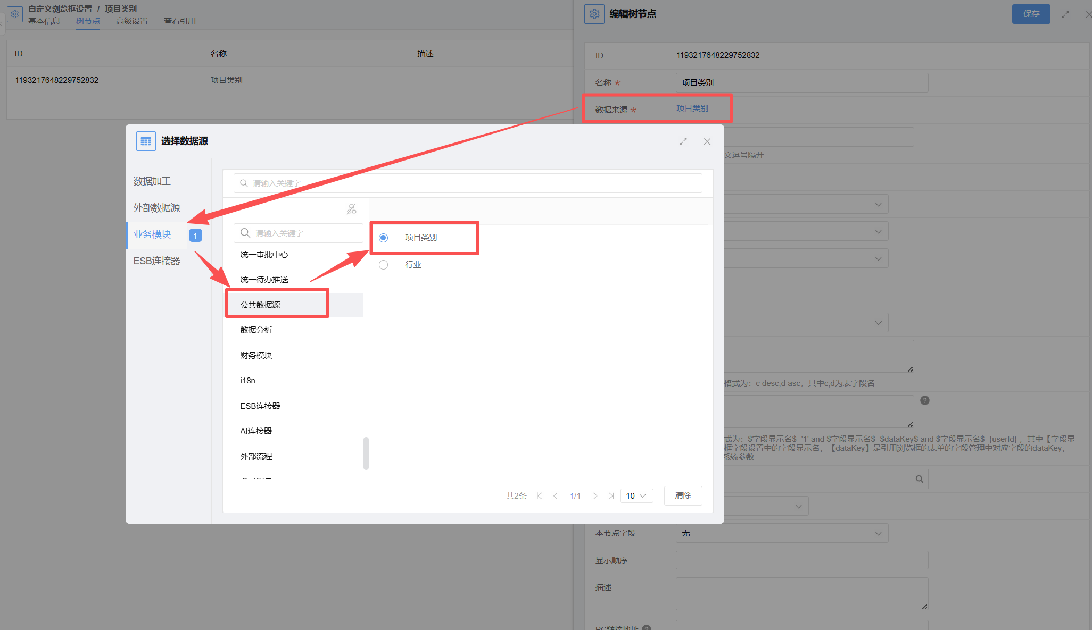
Task: Click the unlink icon above module list
Action: tap(351, 209)
